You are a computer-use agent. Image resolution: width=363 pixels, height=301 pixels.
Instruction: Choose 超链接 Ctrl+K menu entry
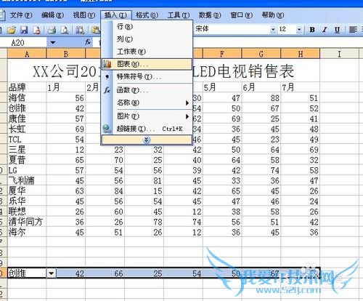pos(147,129)
